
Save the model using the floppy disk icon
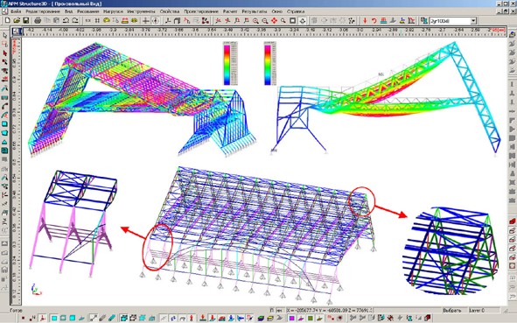[25, 20]
